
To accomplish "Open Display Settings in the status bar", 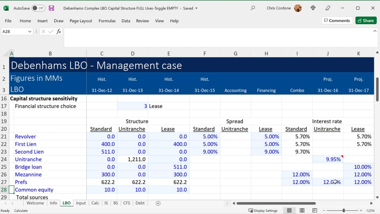I will click(263, 211).
